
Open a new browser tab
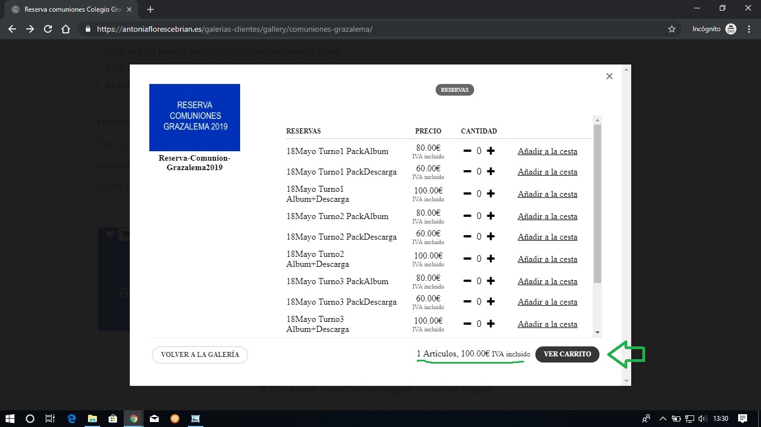point(150,9)
